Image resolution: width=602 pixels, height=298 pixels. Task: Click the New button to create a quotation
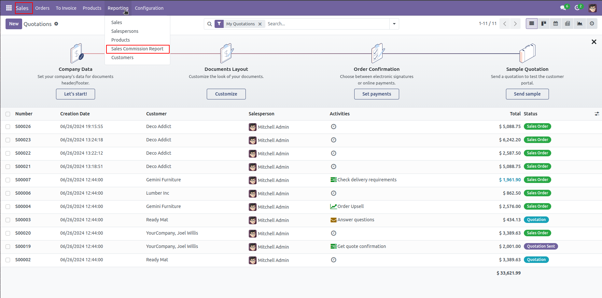[14, 24]
